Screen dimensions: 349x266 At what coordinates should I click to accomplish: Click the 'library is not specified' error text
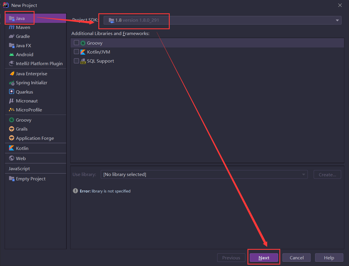(x=111, y=191)
